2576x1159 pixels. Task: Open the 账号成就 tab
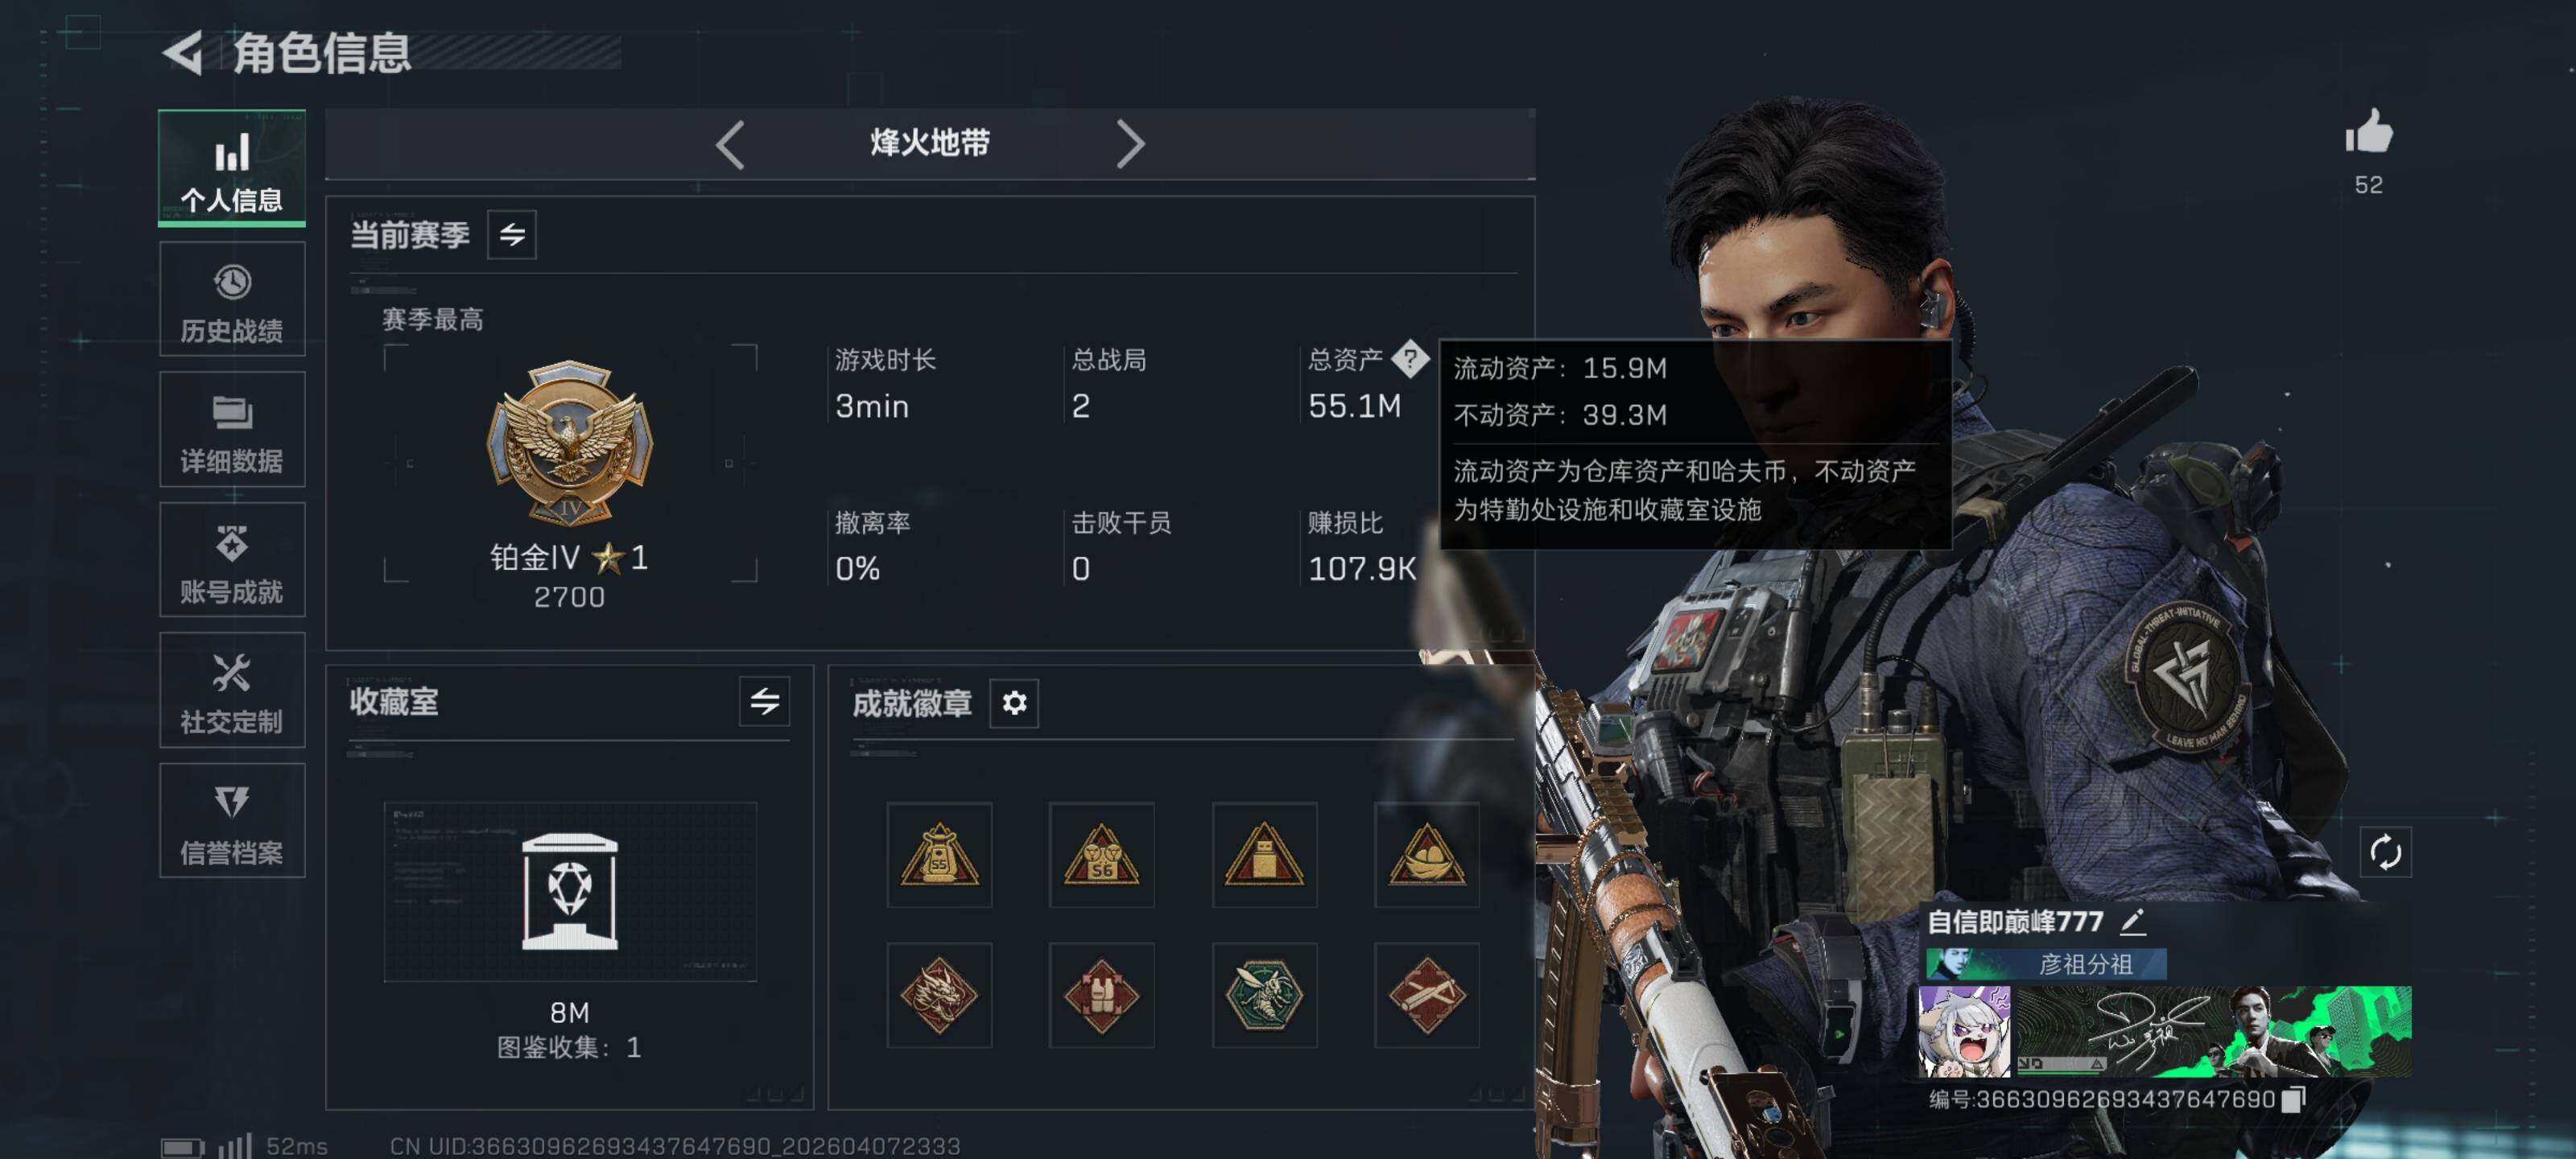pyautogui.click(x=232, y=560)
